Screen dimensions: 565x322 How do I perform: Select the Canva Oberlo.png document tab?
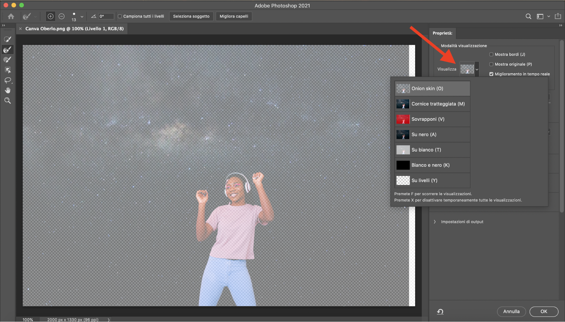[x=74, y=29]
